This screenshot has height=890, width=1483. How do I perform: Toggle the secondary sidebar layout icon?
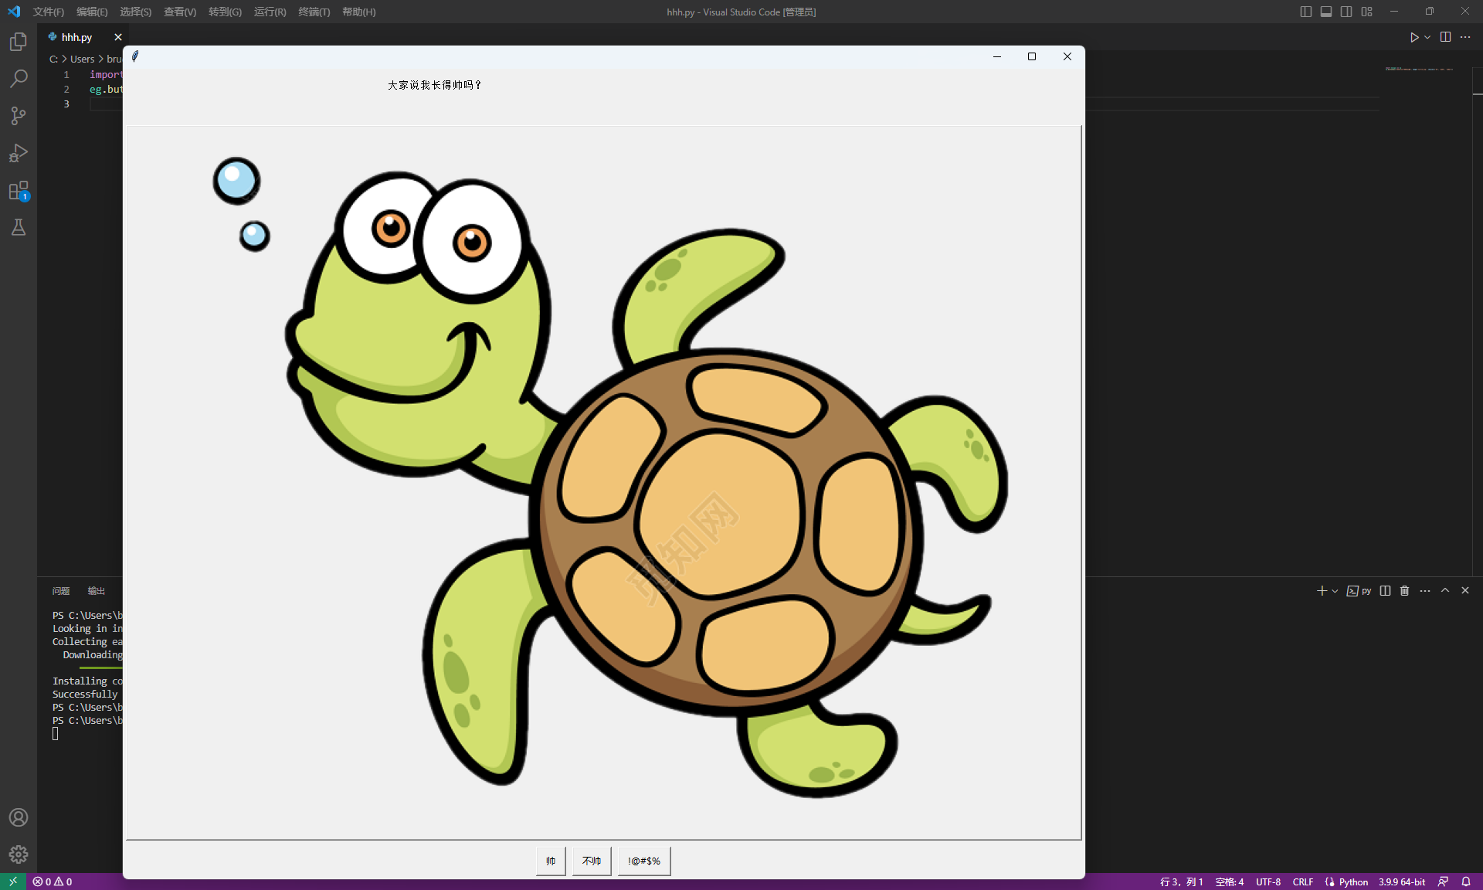pyautogui.click(x=1346, y=12)
